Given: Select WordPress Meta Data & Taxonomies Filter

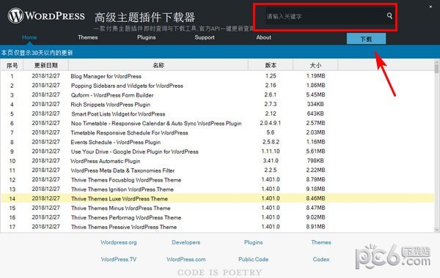Looking at the screenshot, I should pyautogui.click(x=218, y=170).
